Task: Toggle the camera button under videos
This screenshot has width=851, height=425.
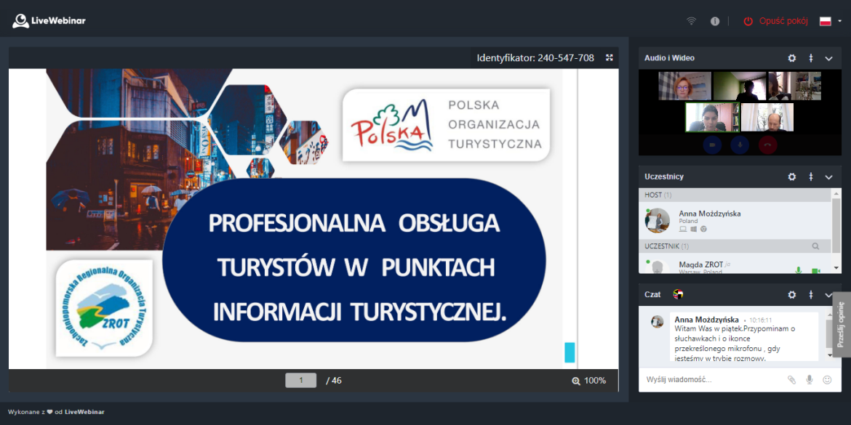Action: (712, 145)
